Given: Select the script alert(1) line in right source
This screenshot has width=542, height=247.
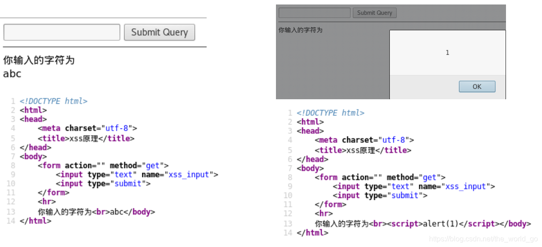Looking at the screenshot, I should [423, 224].
